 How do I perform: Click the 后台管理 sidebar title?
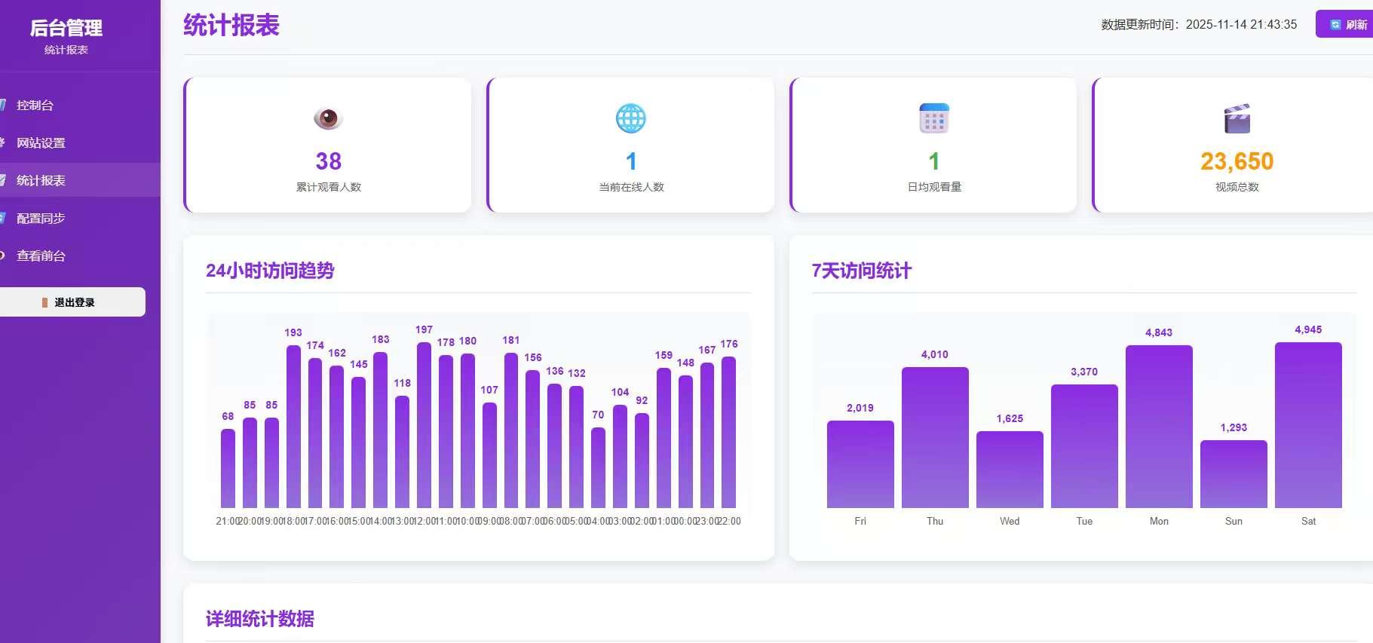pos(66,29)
